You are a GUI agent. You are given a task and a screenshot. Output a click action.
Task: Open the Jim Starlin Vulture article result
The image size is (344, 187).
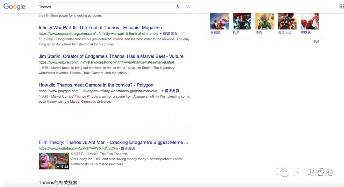point(111,56)
